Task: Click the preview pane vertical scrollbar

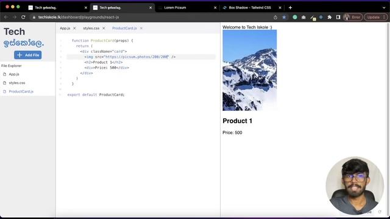Action: pyautogui.click(x=388, y=119)
